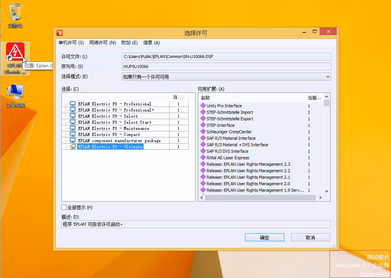Click monitor icon of EPLAN Electric P8 - Select
The width and height of the screenshot is (391, 278).
pos(73,116)
